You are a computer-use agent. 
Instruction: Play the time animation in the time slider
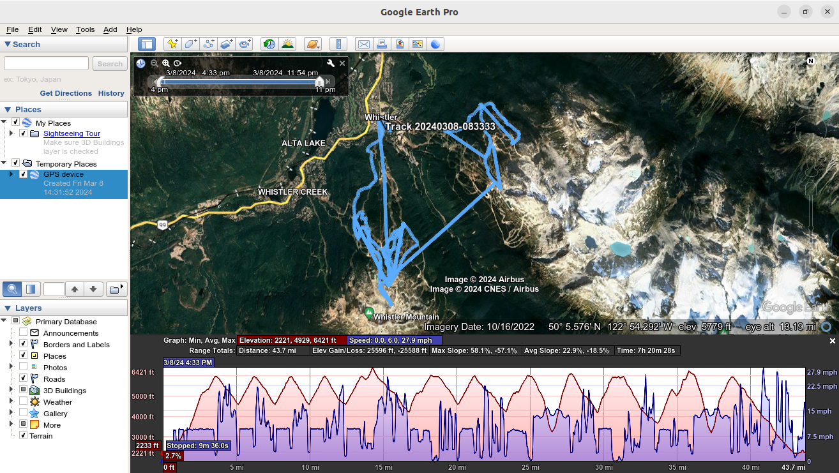(x=178, y=63)
